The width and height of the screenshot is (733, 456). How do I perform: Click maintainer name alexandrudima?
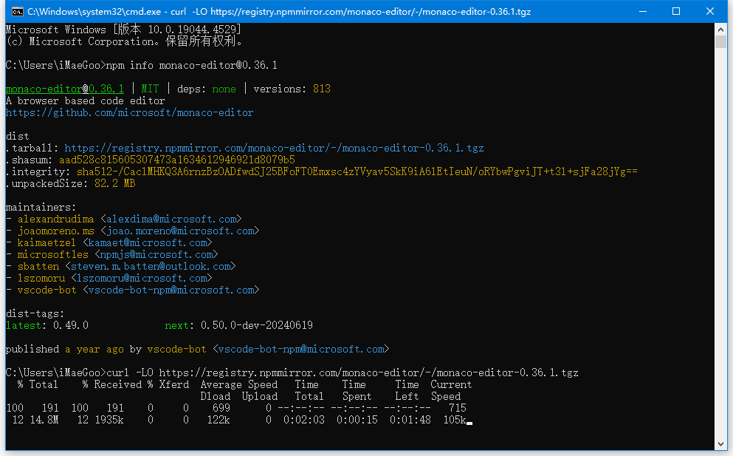coord(55,219)
